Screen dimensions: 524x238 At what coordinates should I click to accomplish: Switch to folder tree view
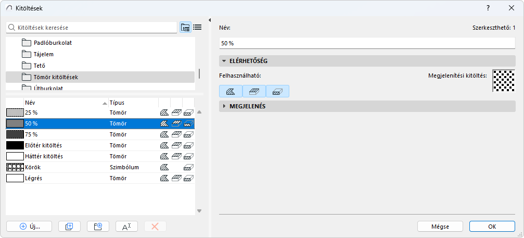(x=185, y=28)
